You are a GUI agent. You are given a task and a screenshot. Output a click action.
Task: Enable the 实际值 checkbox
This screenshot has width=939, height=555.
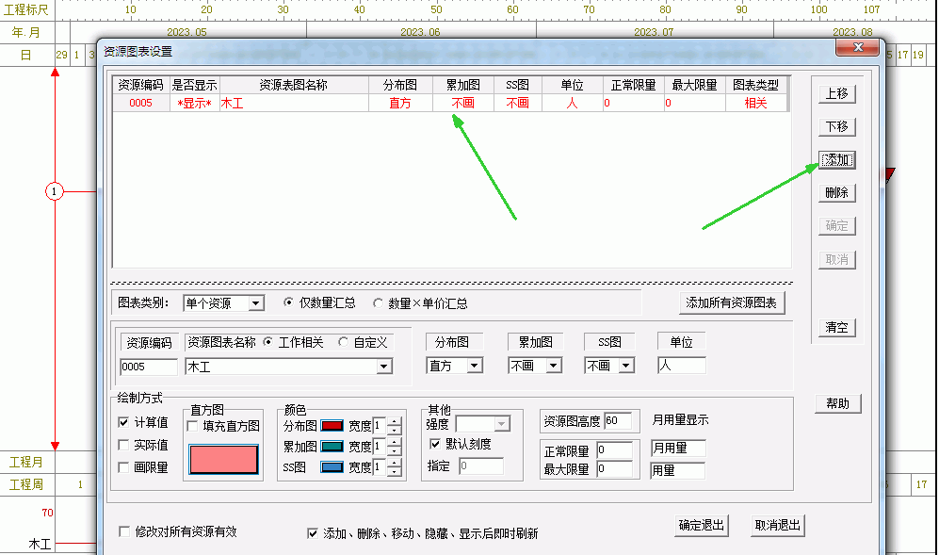[124, 445]
